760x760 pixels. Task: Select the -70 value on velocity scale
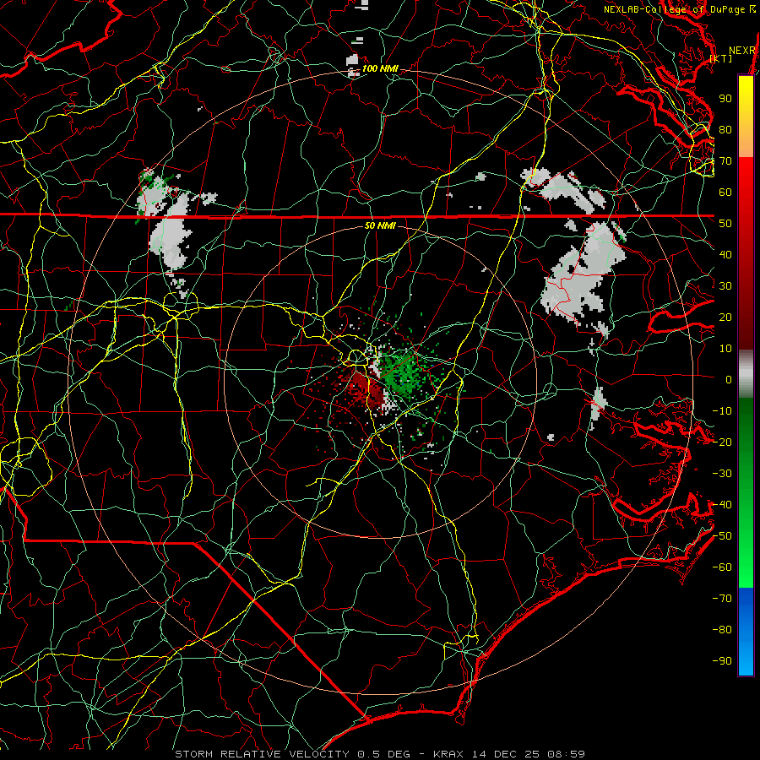[x=722, y=599]
